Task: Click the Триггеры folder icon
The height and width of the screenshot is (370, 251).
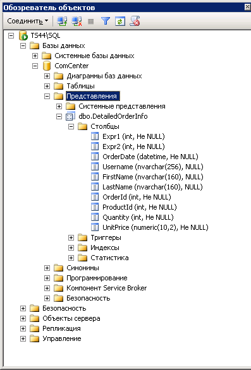Action: (x=82, y=237)
